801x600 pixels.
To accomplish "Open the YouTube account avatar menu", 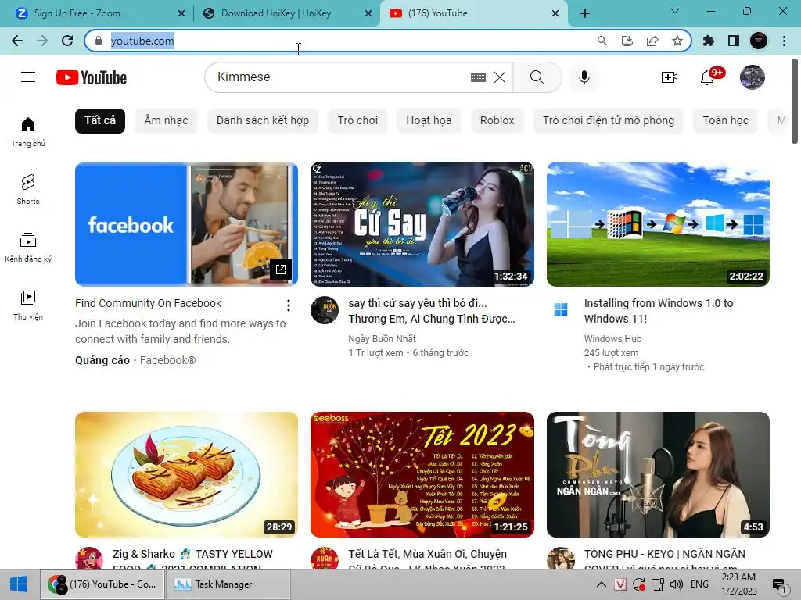I will (x=753, y=77).
